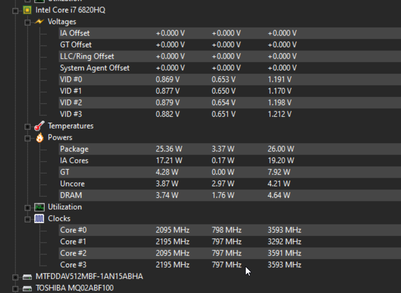
Task: Click the Utilization graph icon
Action: coord(40,207)
